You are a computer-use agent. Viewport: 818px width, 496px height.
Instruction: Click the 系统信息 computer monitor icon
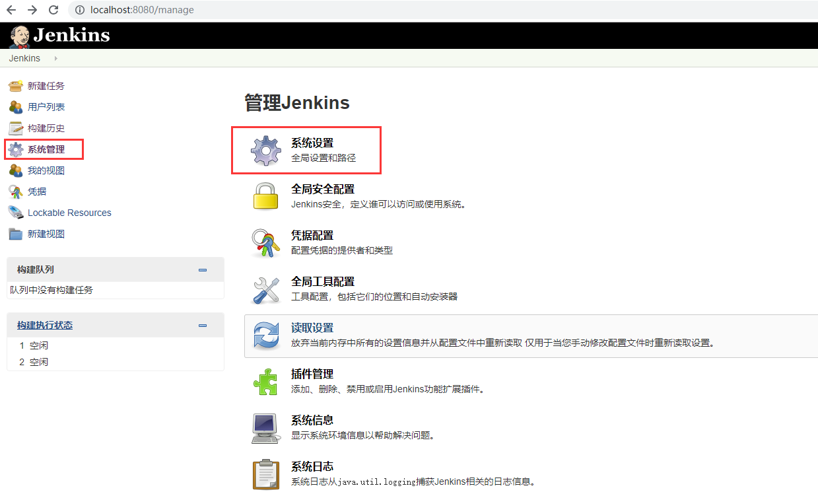pyautogui.click(x=266, y=428)
